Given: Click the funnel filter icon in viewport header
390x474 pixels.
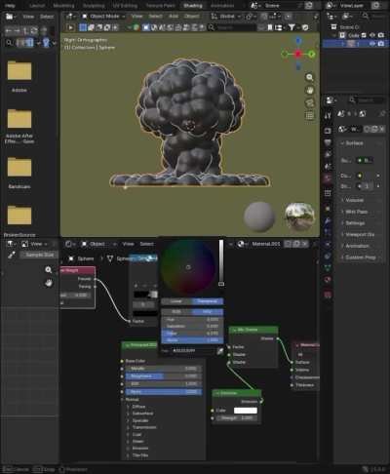Looking at the screenshot, I should click(x=292, y=27).
